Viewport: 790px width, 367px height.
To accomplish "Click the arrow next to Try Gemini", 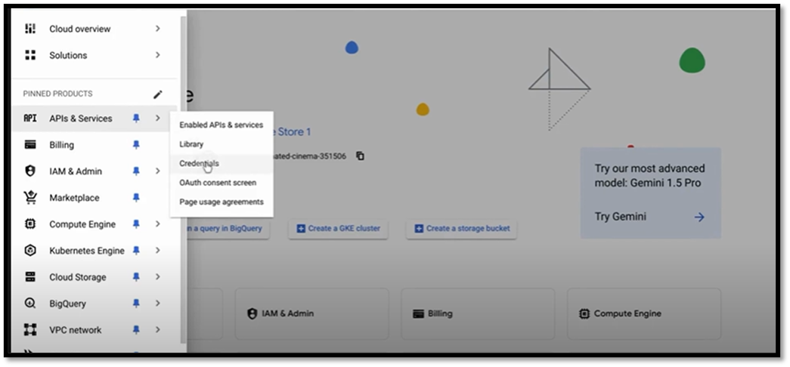I will pos(699,217).
